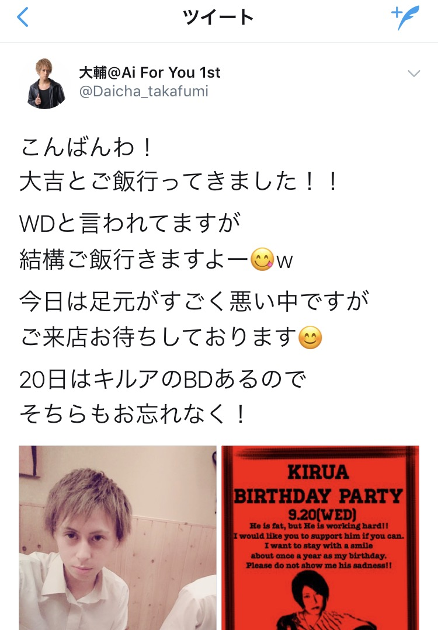The height and width of the screenshot is (630, 438).
Task: Open the compose new tweet feather icon
Action: (405, 17)
